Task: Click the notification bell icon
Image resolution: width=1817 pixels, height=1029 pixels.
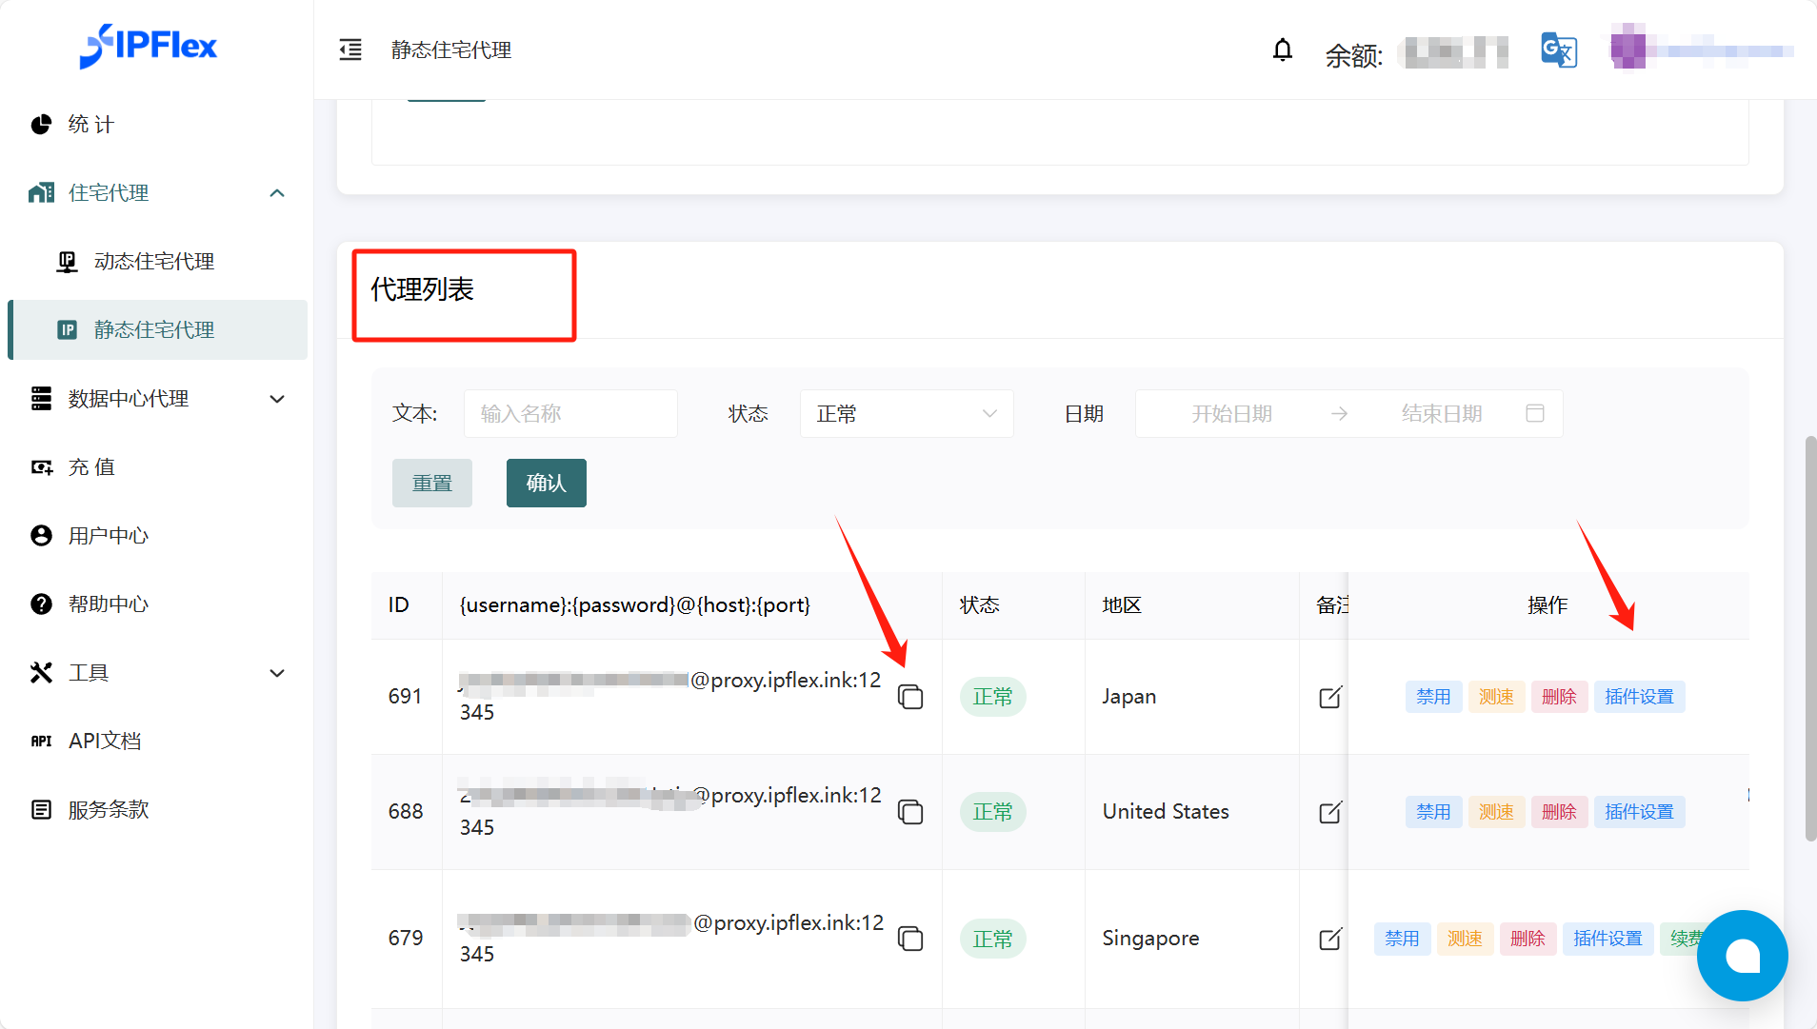Action: 1283,50
